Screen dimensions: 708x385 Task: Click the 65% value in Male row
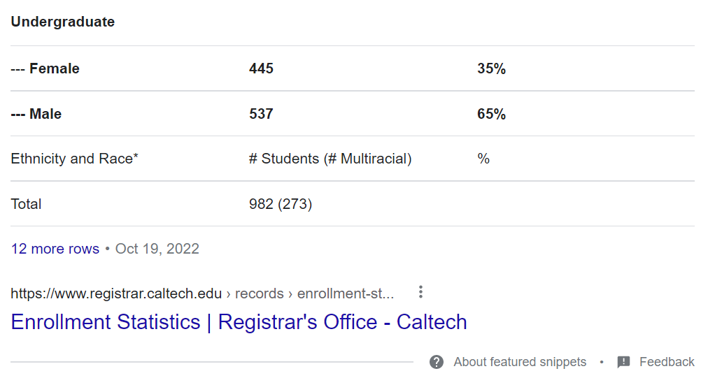click(491, 114)
